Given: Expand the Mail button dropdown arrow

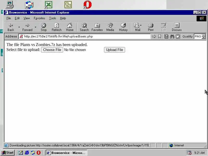Looking at the screenshot, I should pos(141,25).
